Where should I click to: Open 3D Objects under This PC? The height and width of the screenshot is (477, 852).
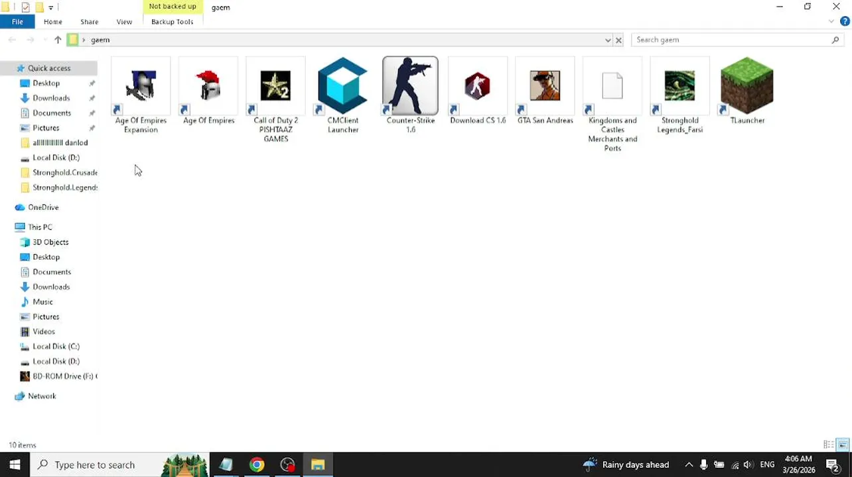click(50, 242)
